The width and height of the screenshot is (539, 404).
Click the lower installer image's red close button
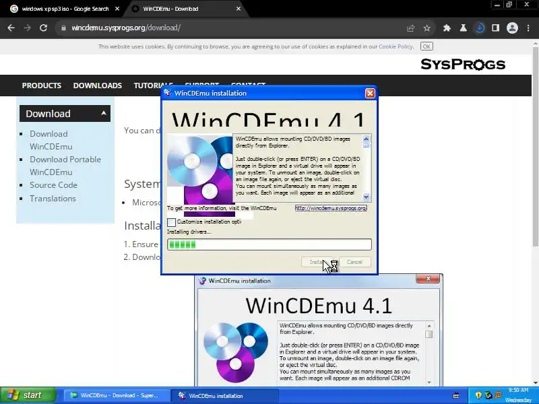(x=428, y=279)
